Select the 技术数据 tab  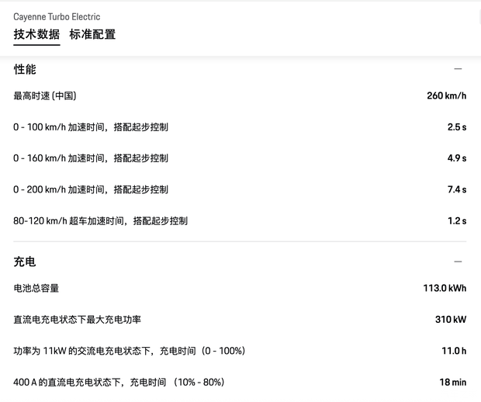(36, 34)
